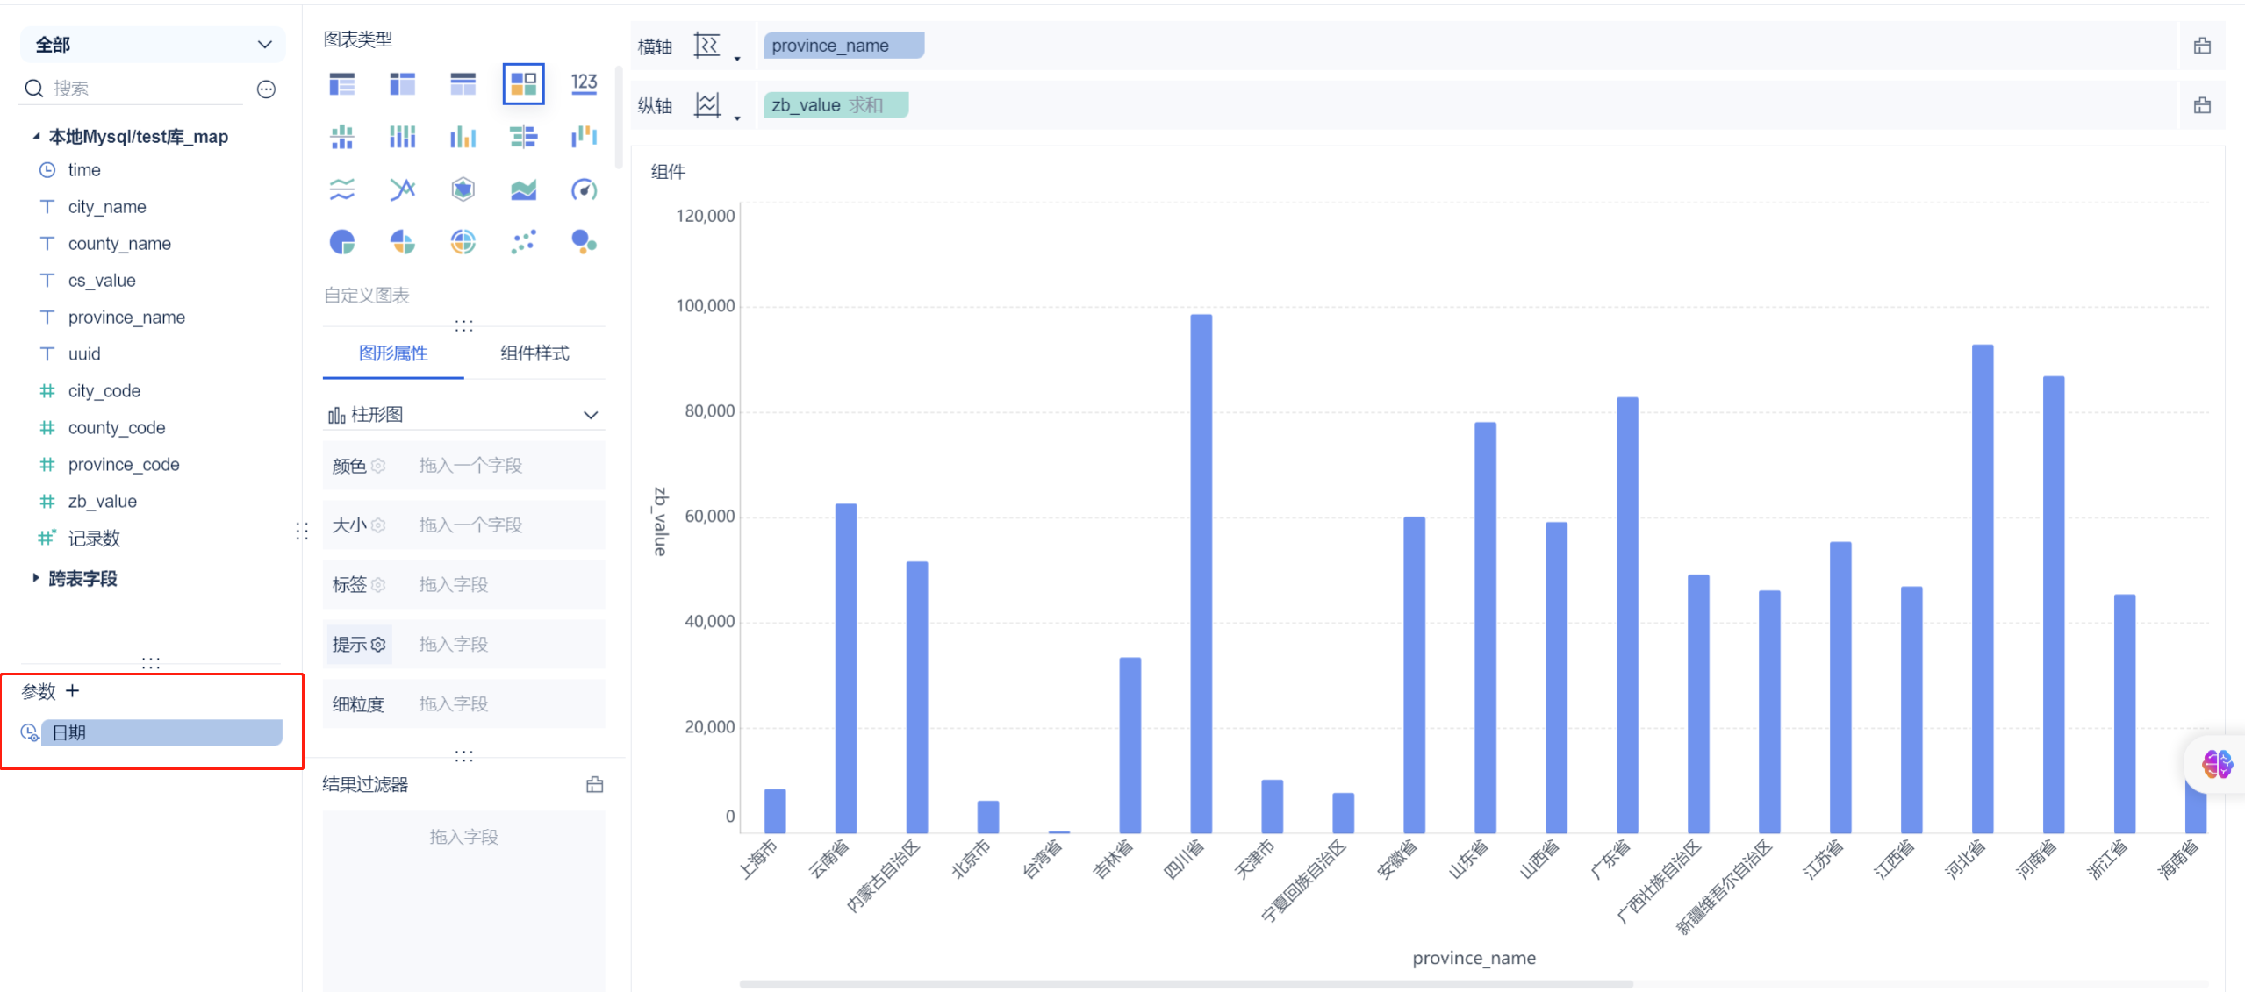Select the rose chart type

[403, 242]
